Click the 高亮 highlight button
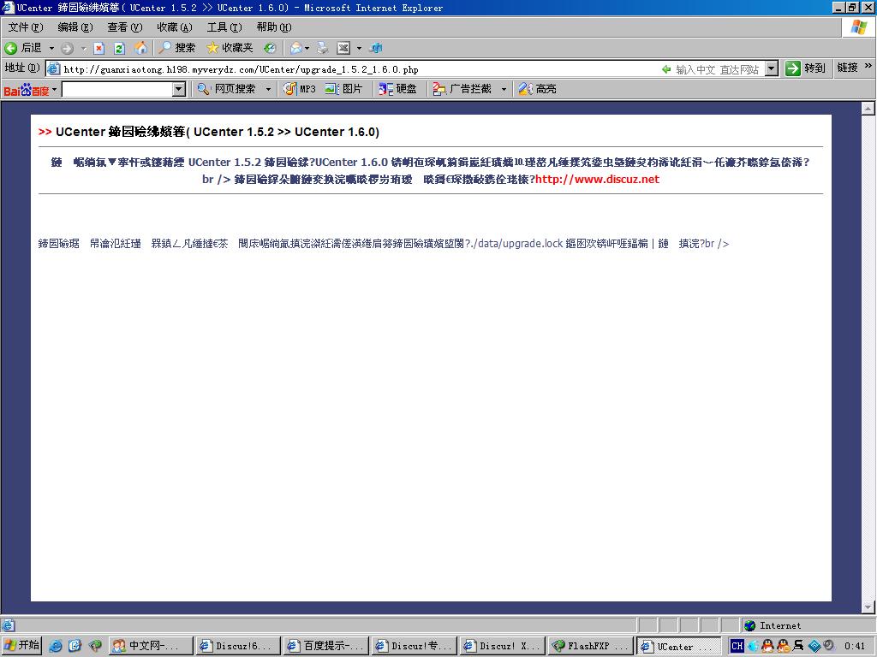 coord(537,89)
